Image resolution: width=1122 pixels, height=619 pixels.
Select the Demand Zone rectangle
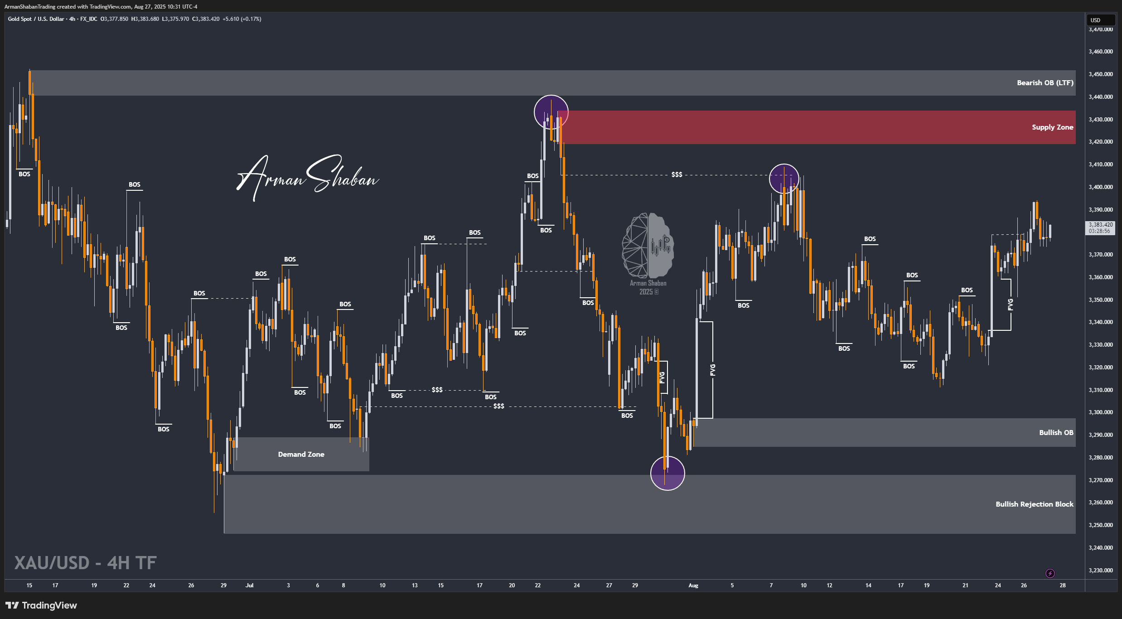click(x=301, y=455)
